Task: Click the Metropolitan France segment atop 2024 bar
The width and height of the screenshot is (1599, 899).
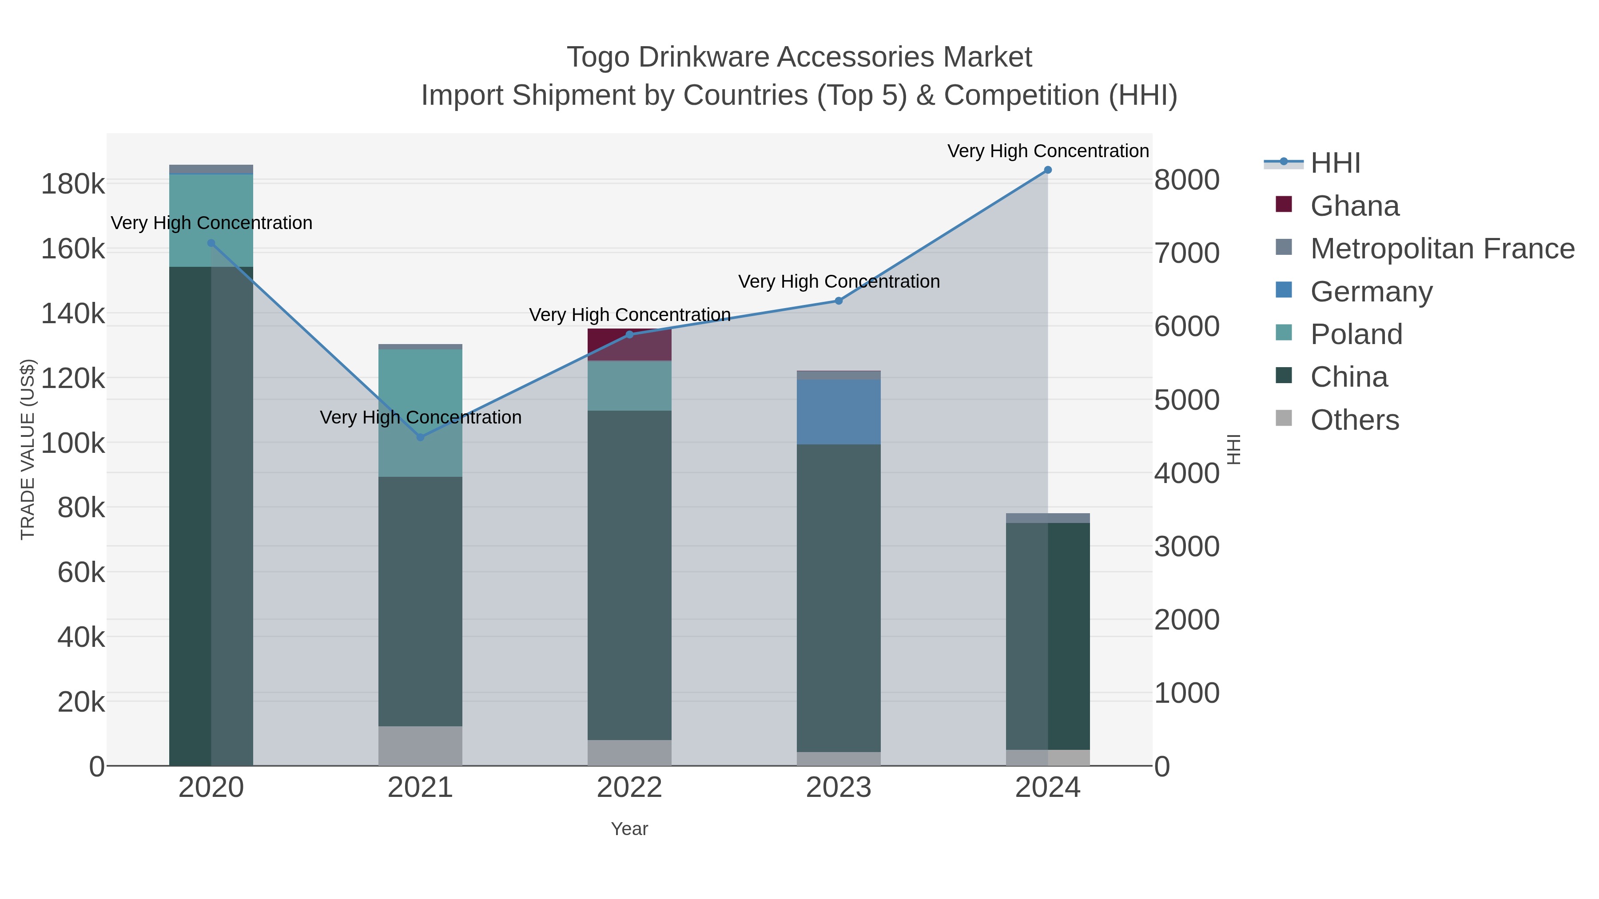Action: click(x=1048, y=518)
